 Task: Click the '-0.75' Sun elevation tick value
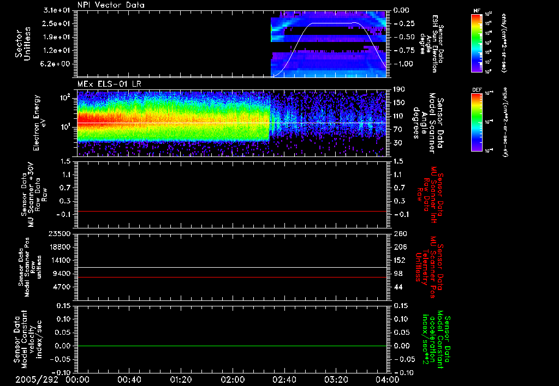pos(403,51)
